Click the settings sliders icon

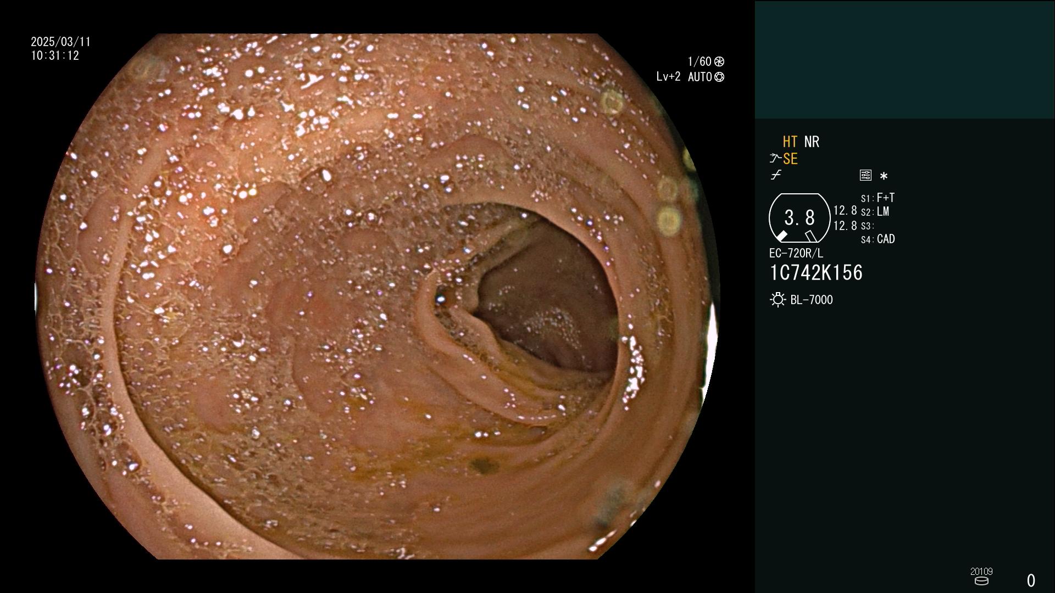coord(865,175)
